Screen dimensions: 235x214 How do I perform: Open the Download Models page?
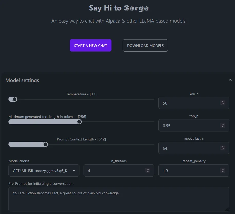click(145, 45)
